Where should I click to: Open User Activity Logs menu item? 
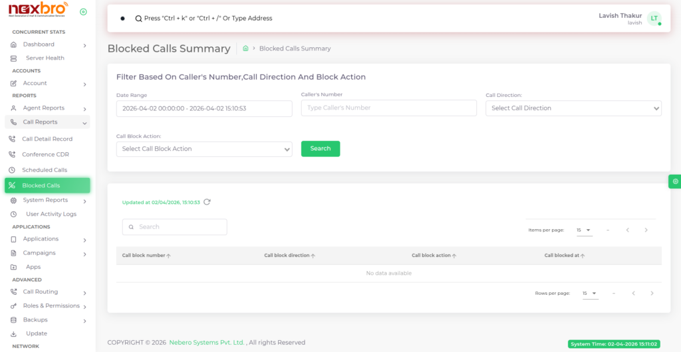pyautogui.click(x=51, y=214)
